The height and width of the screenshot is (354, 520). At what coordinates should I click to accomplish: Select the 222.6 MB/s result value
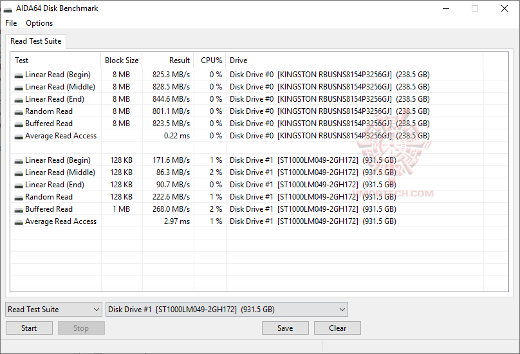point(171,197)
